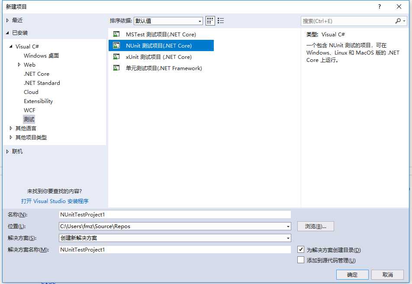Switch to medium icons view

tap(210, 21)
